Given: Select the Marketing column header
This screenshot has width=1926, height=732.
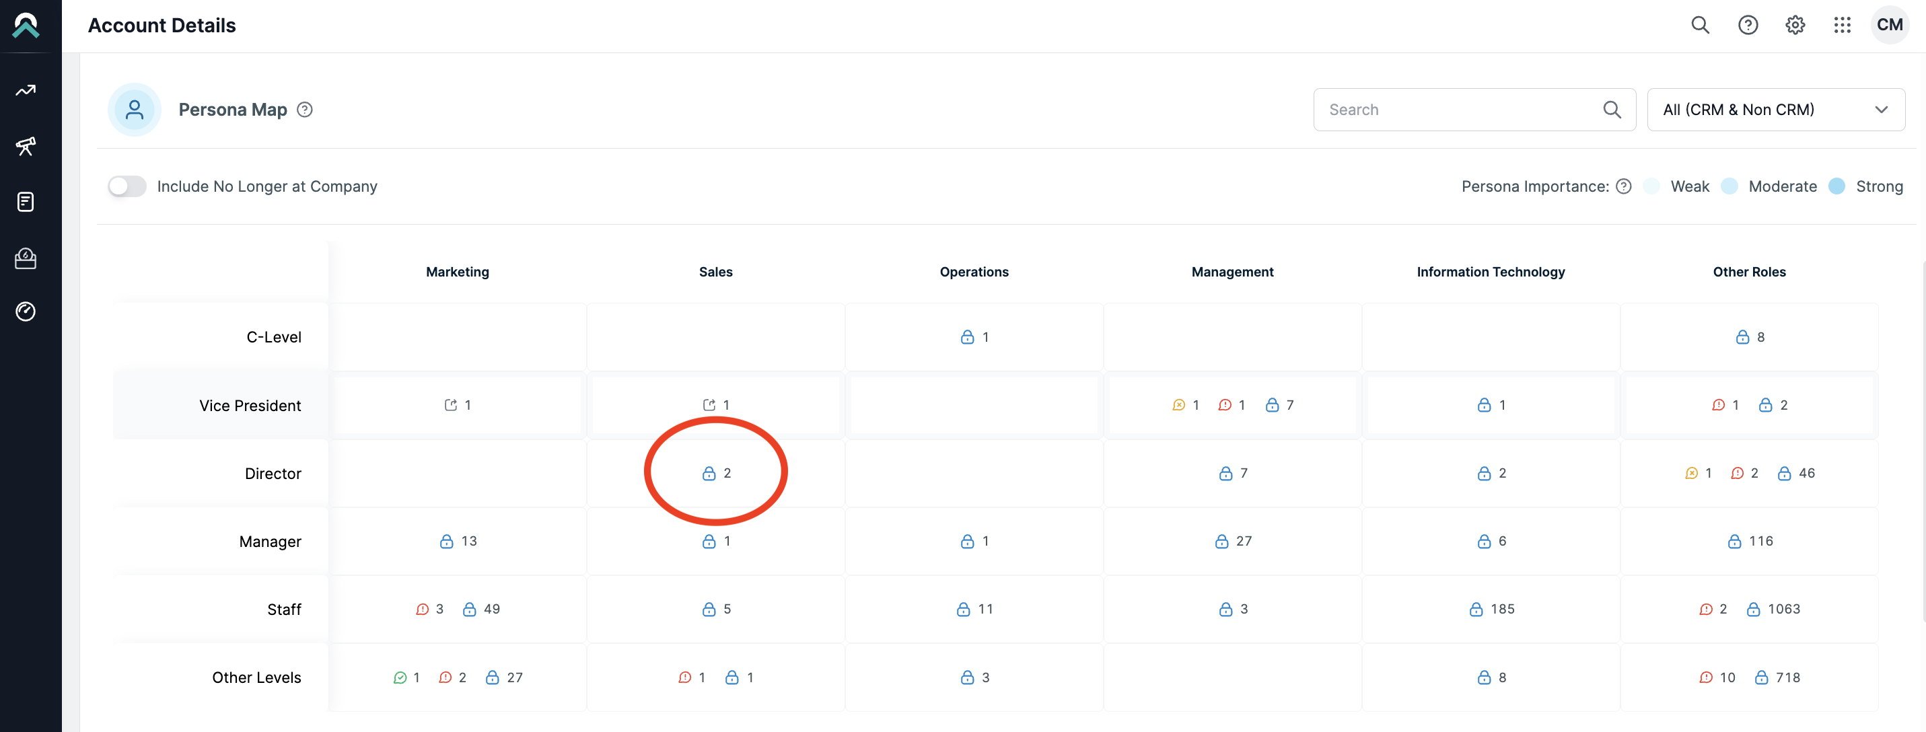Looking at the screenshot, I should tap(458, 272).
